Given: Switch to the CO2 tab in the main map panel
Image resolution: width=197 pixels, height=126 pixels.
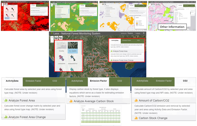Looking at the screenshot, I should 138,41.
